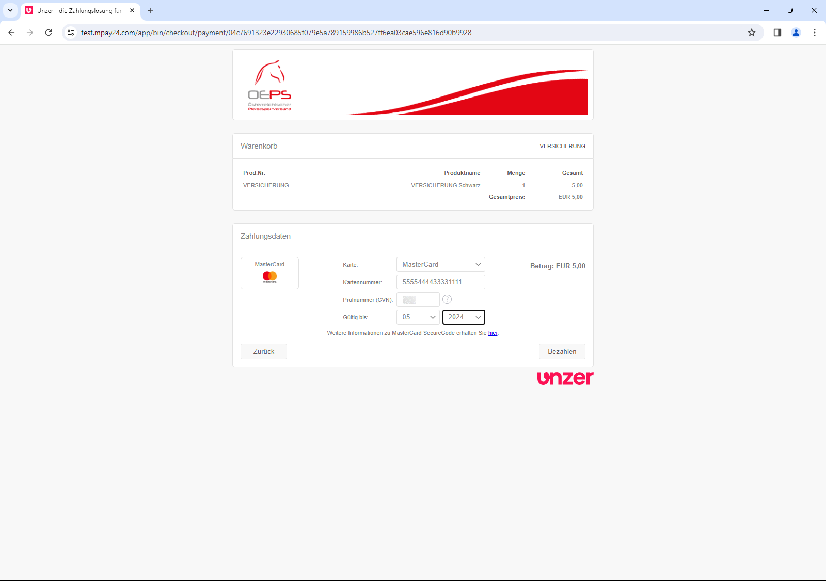The width and height of the screenshot is (826, 581).
Task: Open the browser side panel
Action: pos(777,33)
